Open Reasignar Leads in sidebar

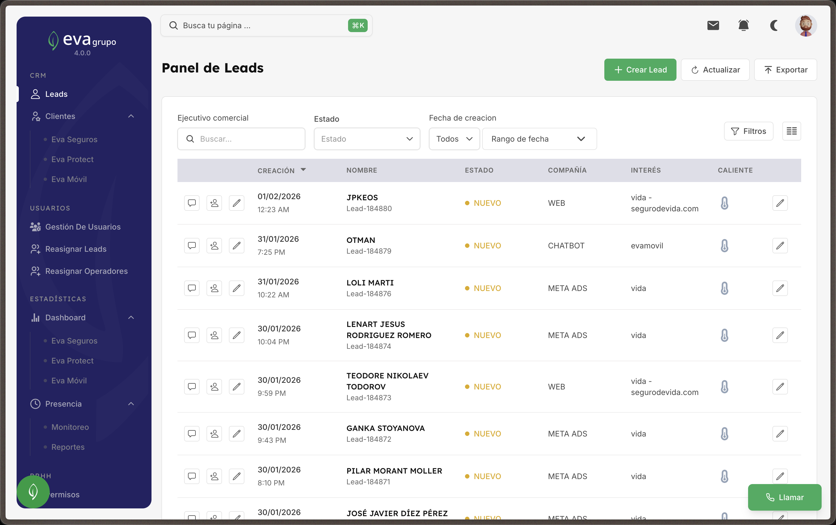[76, 249]
